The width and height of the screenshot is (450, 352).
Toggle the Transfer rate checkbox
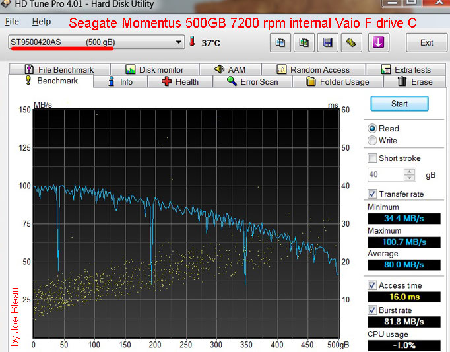pyautogui.click(x=372, y=194)
